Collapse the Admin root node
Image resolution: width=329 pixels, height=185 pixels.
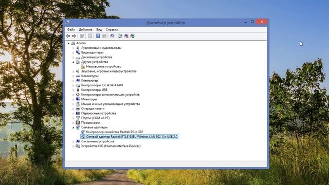[68, 43]
